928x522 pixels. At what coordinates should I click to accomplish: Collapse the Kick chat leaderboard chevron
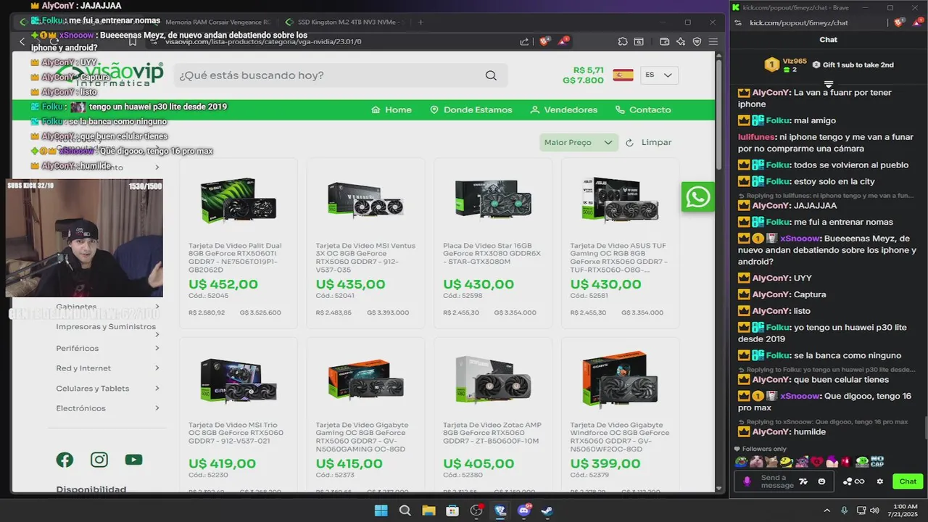(829, 83)
